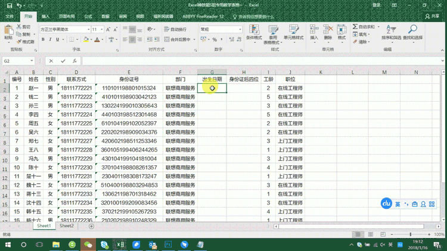Click the Insert Function fx icon
The height and width of the screenshot is (251, 447).
pyautogui.click(x=74, y=61)
